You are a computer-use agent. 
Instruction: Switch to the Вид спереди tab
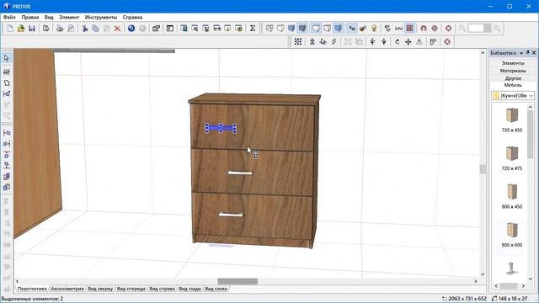pos(131,289)
